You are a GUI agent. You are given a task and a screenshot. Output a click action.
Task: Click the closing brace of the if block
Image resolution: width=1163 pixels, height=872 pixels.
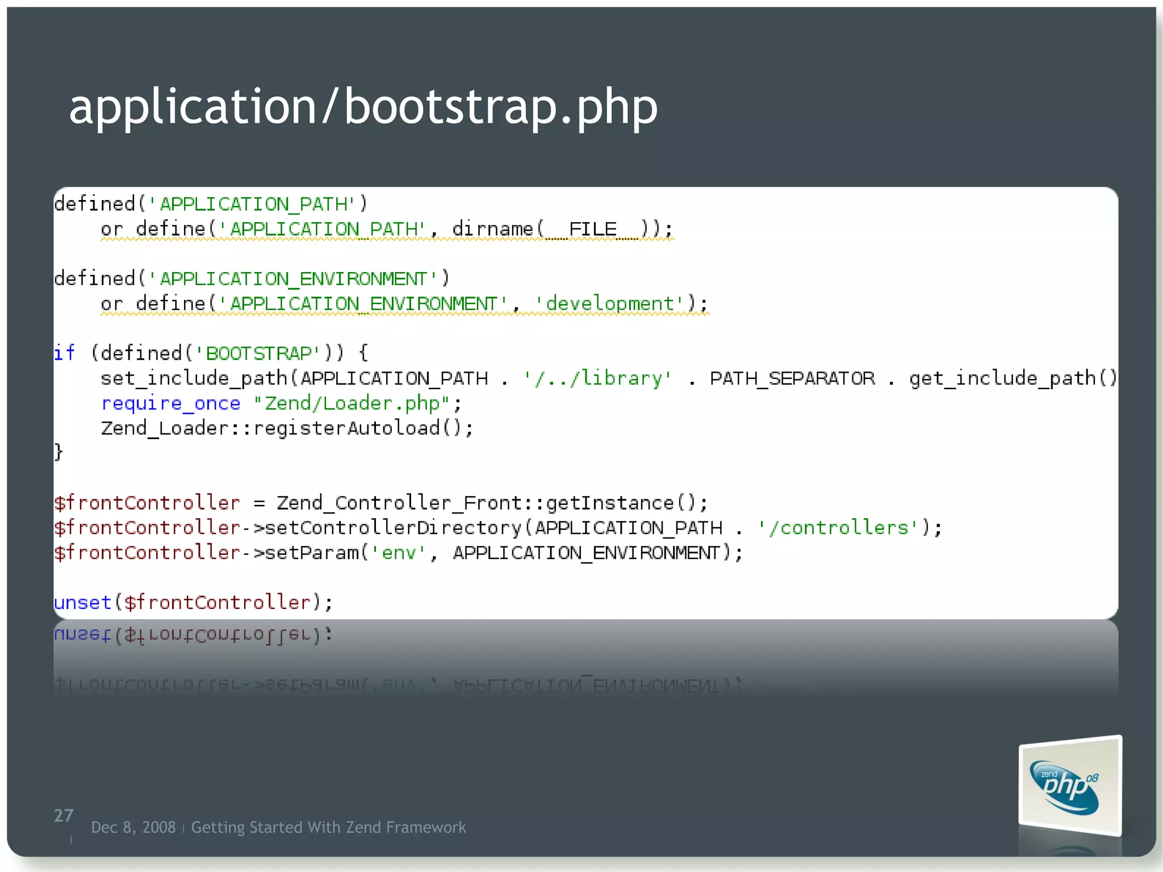(x=58, y=452)
